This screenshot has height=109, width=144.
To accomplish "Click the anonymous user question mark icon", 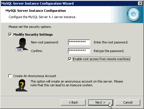I will 22,85.
